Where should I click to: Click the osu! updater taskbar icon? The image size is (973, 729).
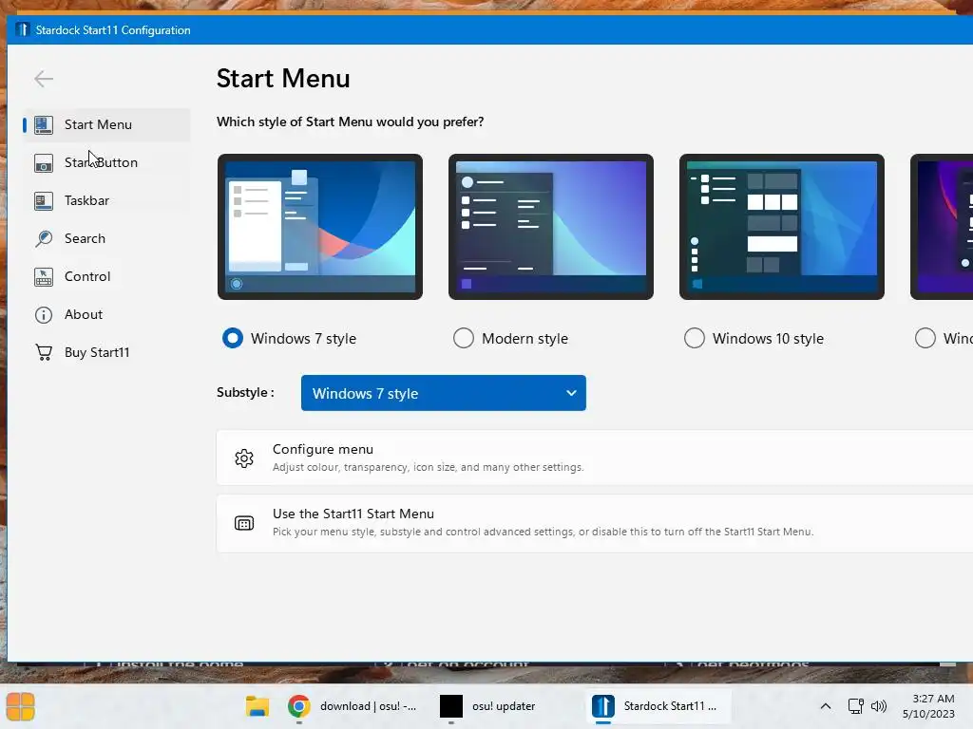451,706
